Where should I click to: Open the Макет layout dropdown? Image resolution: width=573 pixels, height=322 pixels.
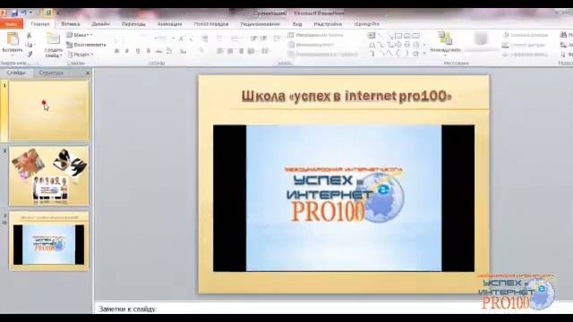tap(80, 35)
